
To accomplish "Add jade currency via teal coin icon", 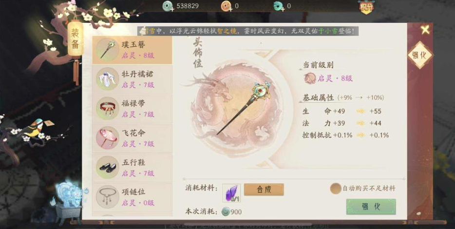I will 278,6.
